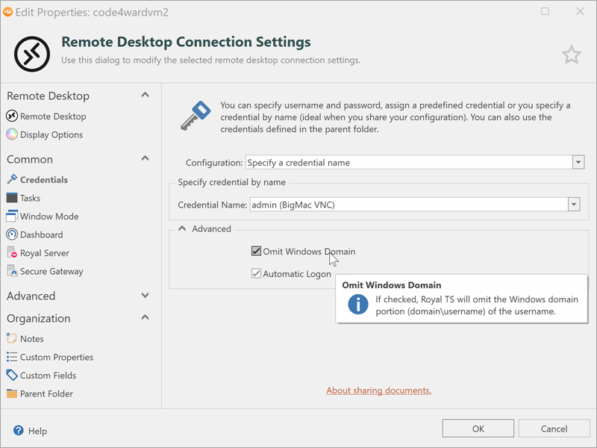Collapse the Advanced credentials section
Viewport: 597px width, 448px height.
182,228
